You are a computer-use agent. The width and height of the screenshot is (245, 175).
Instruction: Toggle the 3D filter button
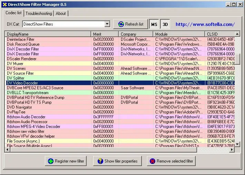[165, 24]
